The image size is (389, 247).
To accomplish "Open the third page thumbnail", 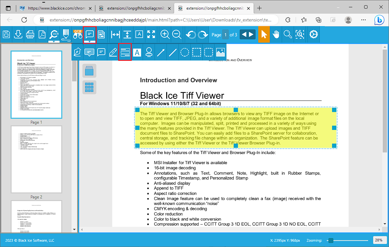I will click(36, 217).
